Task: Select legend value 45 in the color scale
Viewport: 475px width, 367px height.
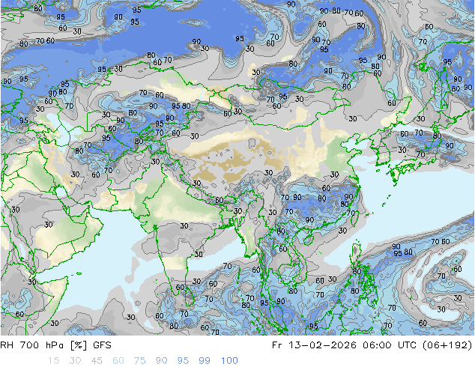Action: [97, 361]
